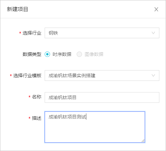Select the 时序数据 radio button
This screenshot has height=151, width=166.
coord(47,54)
